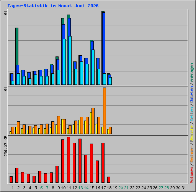Click day '5' on the x-axis
The height and width of the screenshot is (192, 196).
(36, 188)
